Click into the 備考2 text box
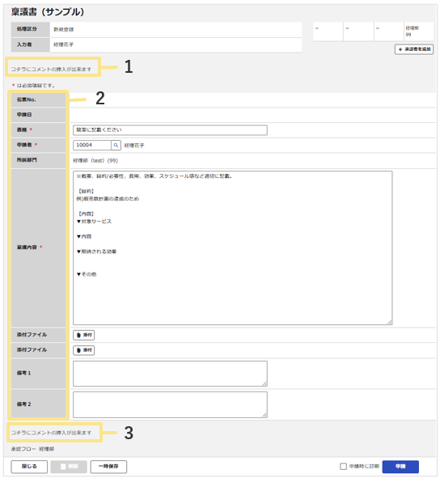This screenshot has width=440, height=478. point(170,405)
